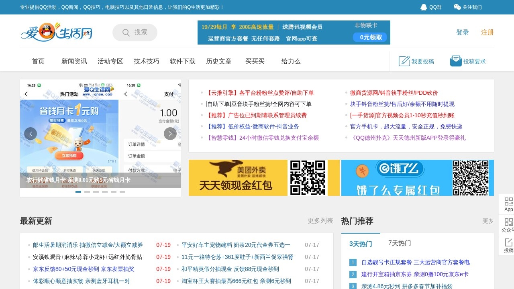The height and width of the screenshot is (289, 514).
Task: Click 更多列表 link beside 最新更新
Action: [320, 221]
